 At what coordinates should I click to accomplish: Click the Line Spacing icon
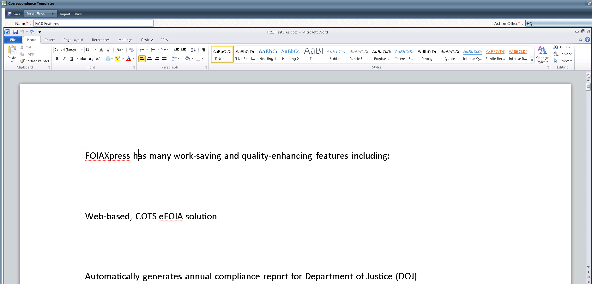click(174, 59)
